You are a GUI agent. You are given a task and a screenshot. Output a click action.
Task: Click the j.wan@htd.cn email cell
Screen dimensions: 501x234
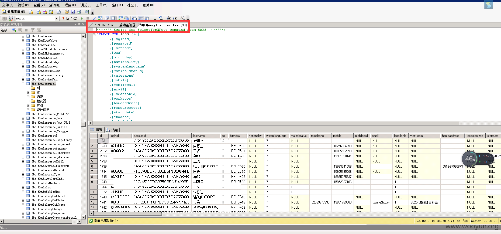381,202
